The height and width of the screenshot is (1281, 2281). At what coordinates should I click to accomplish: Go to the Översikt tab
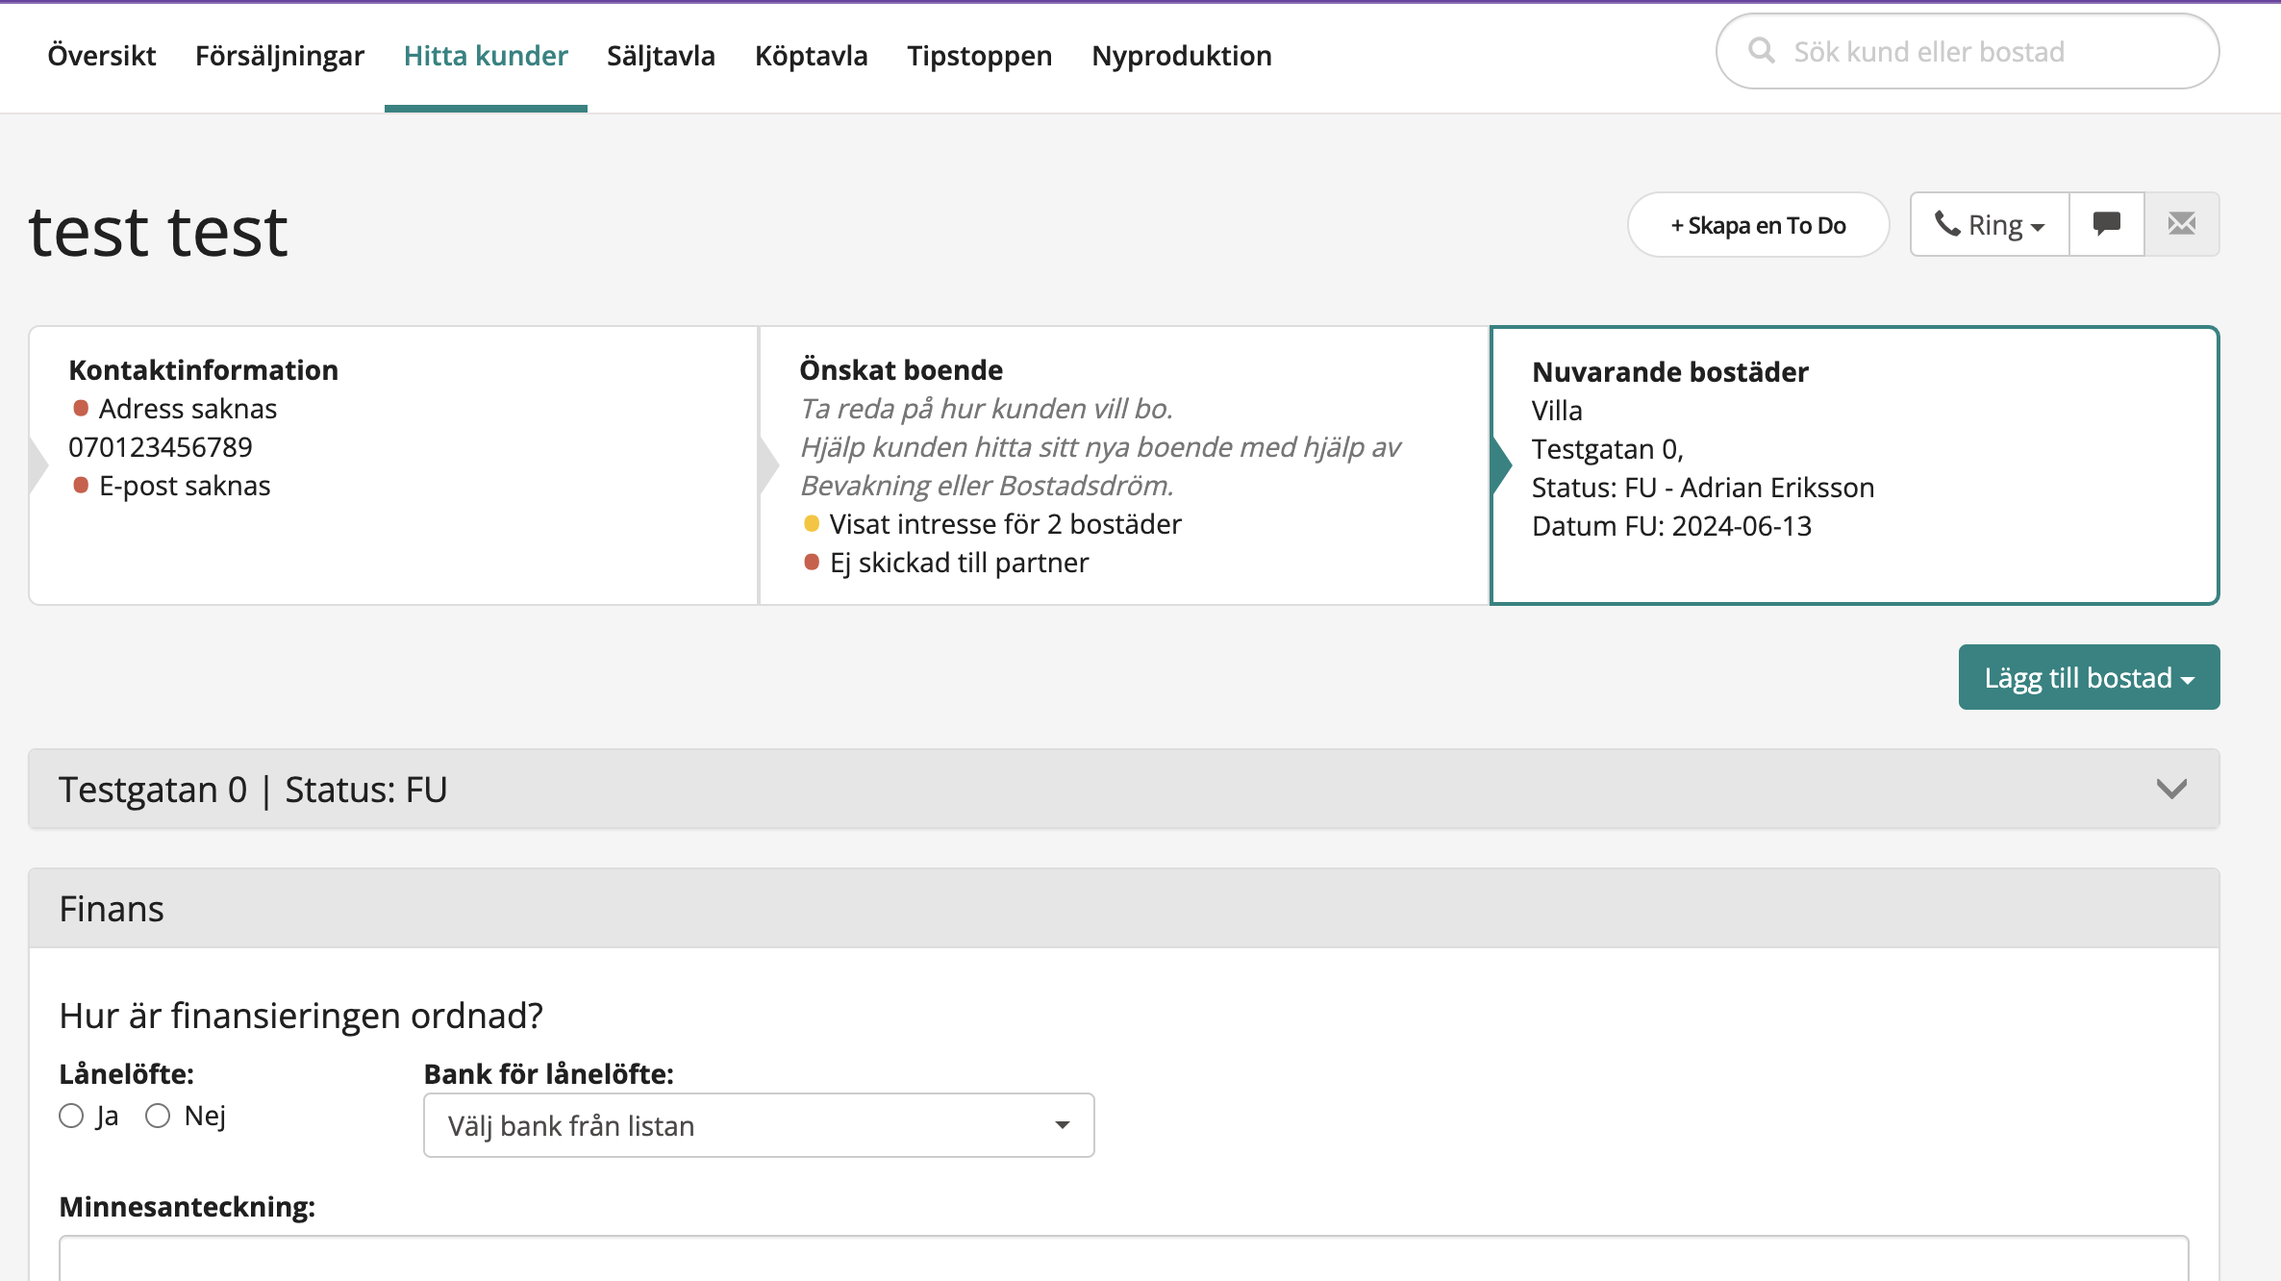click(x=101, y=56)
